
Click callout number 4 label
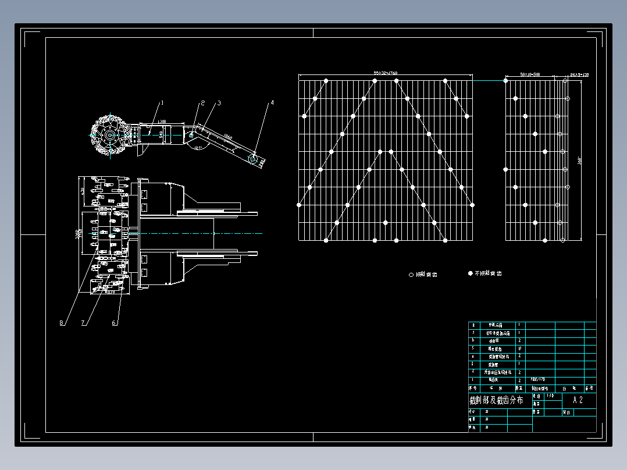click(x=272, y=103)
